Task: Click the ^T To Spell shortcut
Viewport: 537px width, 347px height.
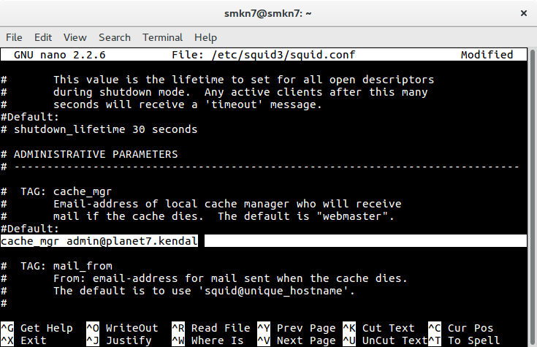Action: [464, 340]
